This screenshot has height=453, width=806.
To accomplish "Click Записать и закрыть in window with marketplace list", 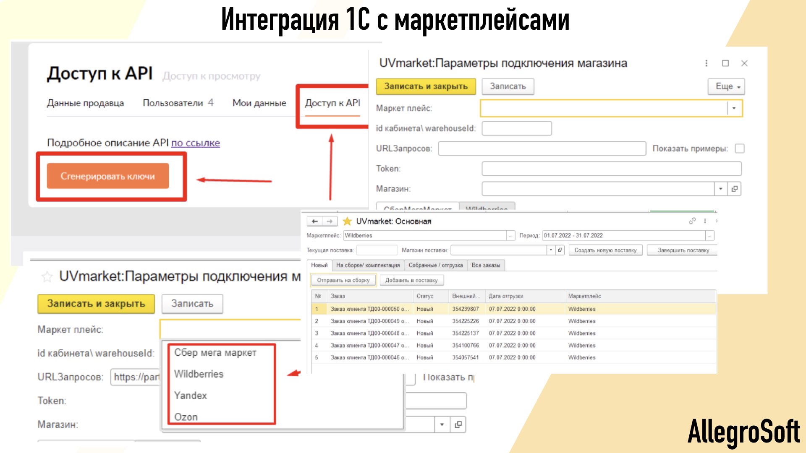I will pyautogui.click(x=96, y=304).
